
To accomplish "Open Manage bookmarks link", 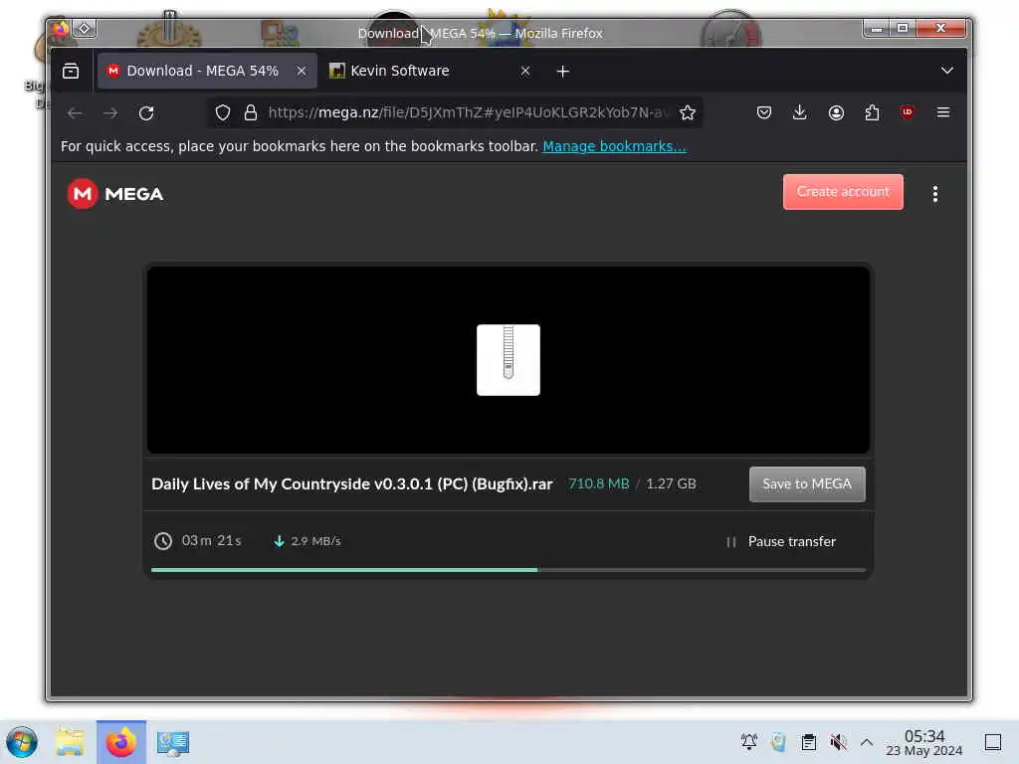I will tap(614, 146).
